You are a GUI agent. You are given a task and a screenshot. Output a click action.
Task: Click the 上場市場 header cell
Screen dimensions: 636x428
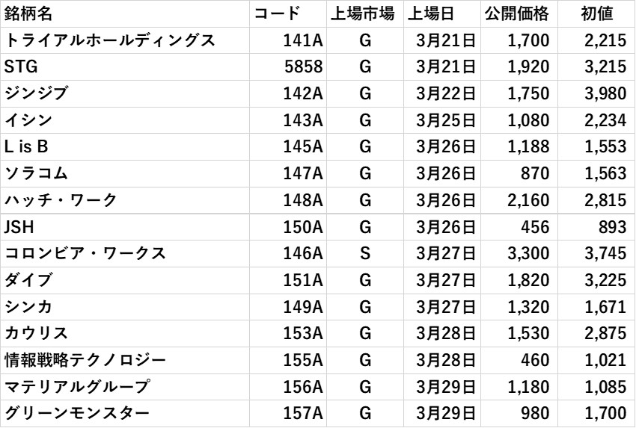[365, 13]
